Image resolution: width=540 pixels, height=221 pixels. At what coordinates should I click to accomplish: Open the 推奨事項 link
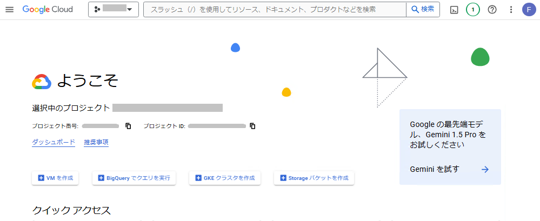point(96,142)
